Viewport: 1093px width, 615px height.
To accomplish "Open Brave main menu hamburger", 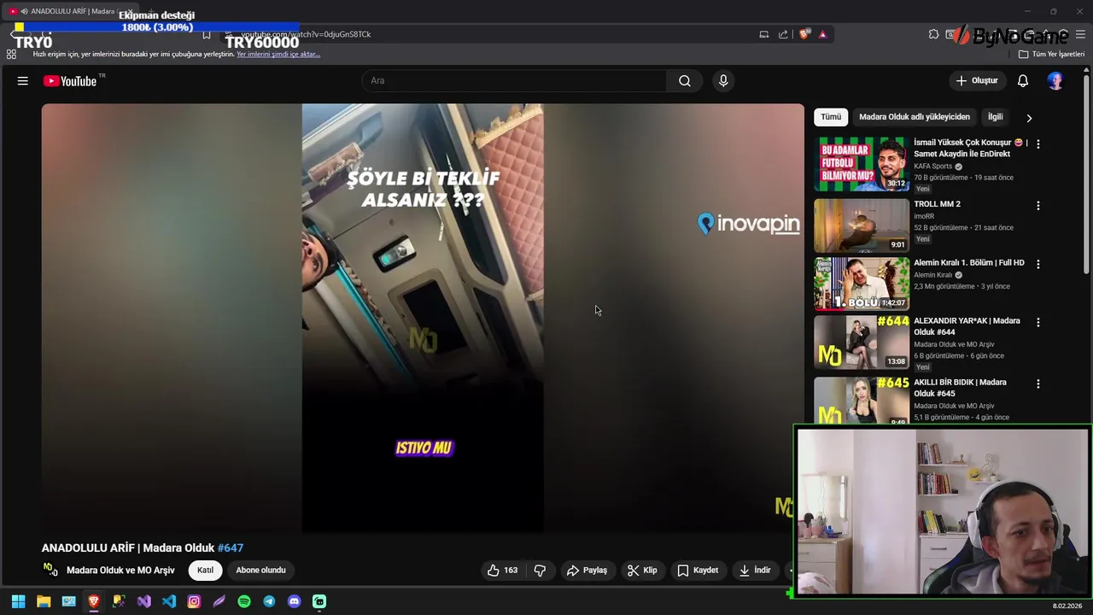I will pos(1080,34).
